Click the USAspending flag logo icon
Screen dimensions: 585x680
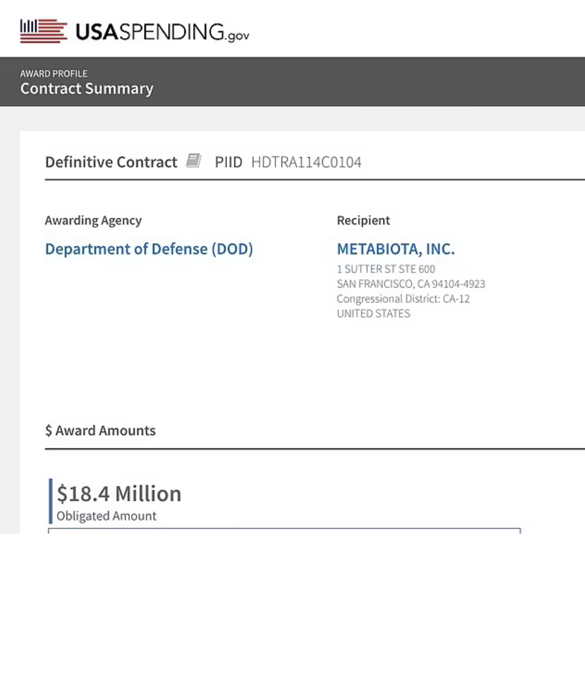[x=43, y=31]
